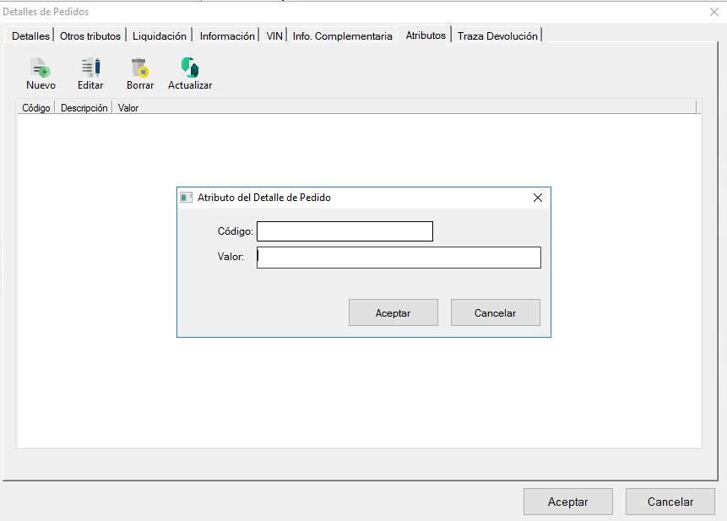
Task: Open the Otros tributos tab
Action: pyautogui.click(x=90, y=36)
